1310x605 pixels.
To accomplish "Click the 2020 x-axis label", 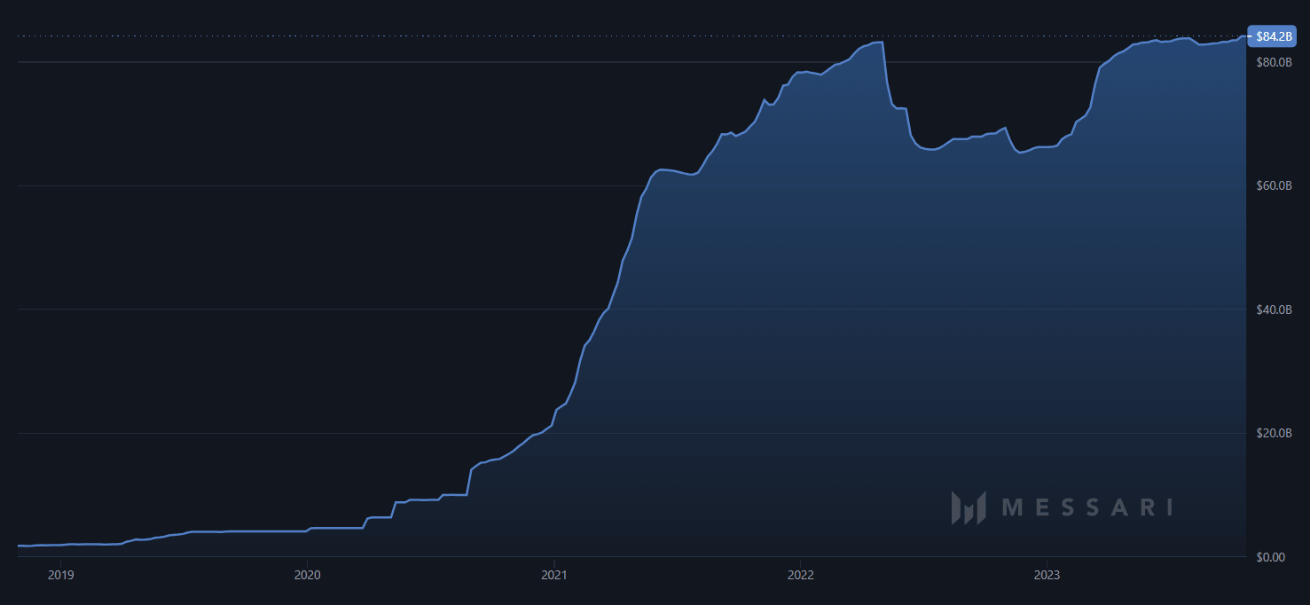I will (x=307, y=574).
